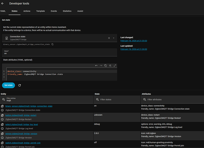Open the YAML tab

click(x=3, y=11)
